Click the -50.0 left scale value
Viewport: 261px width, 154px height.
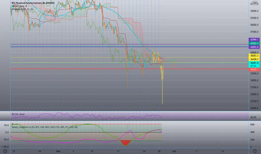pos(6,139)
